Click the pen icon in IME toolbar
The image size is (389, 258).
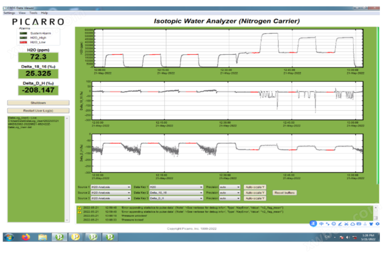340,224
